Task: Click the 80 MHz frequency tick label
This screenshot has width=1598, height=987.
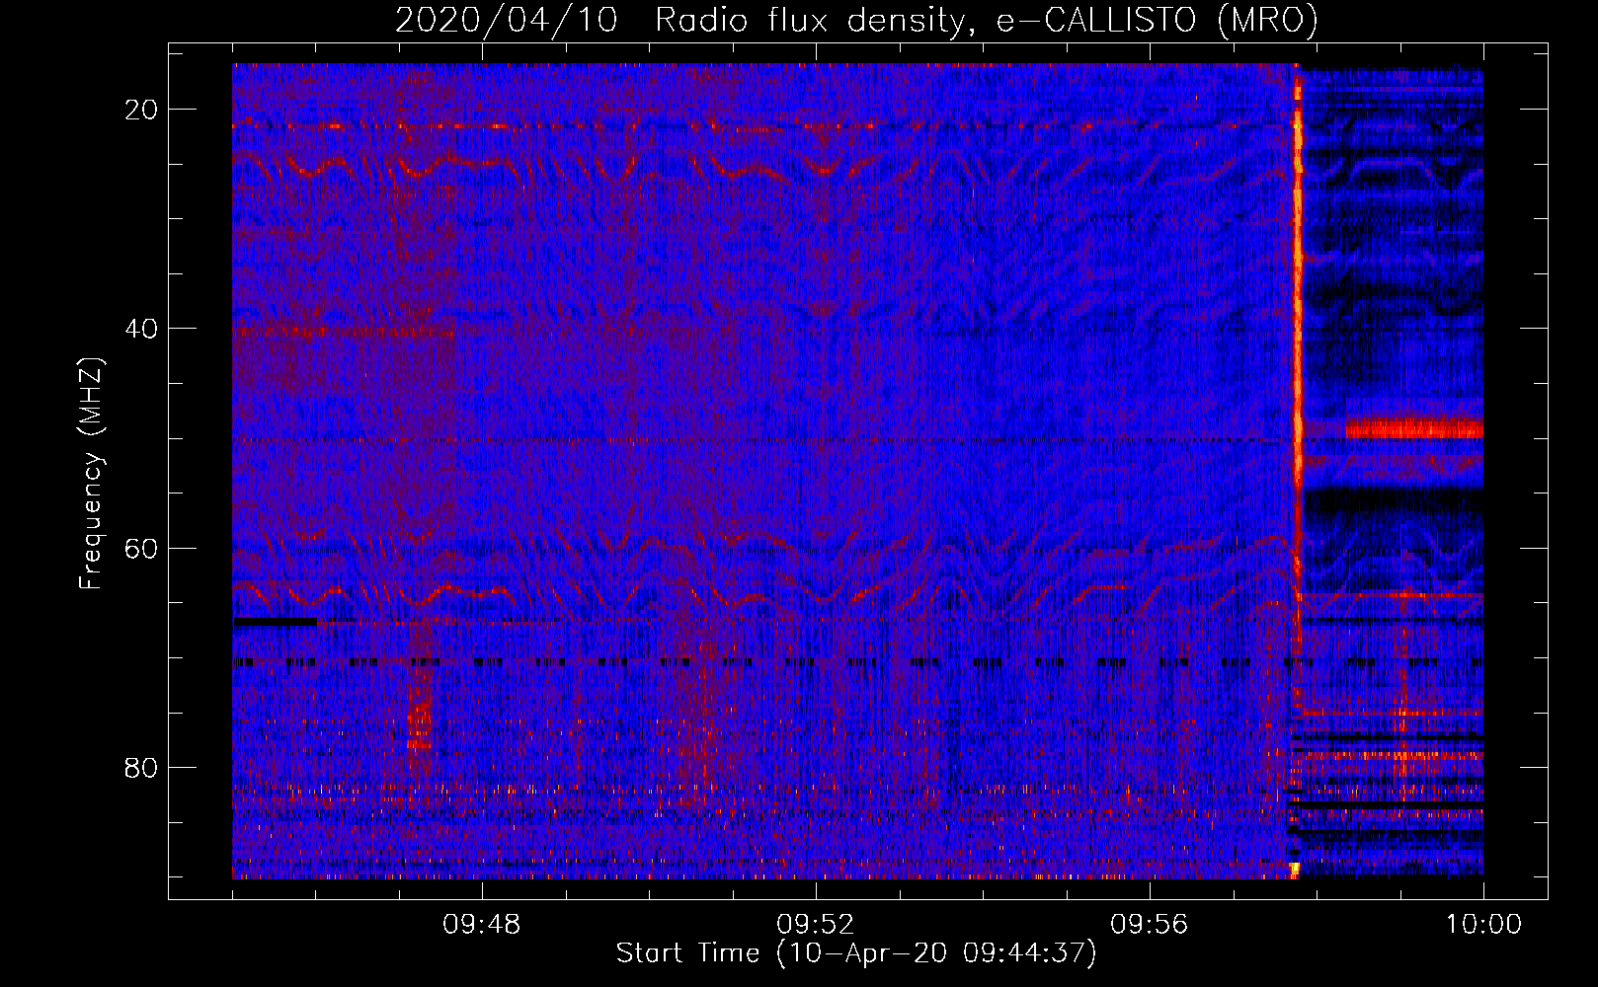Action: point(142,767)
